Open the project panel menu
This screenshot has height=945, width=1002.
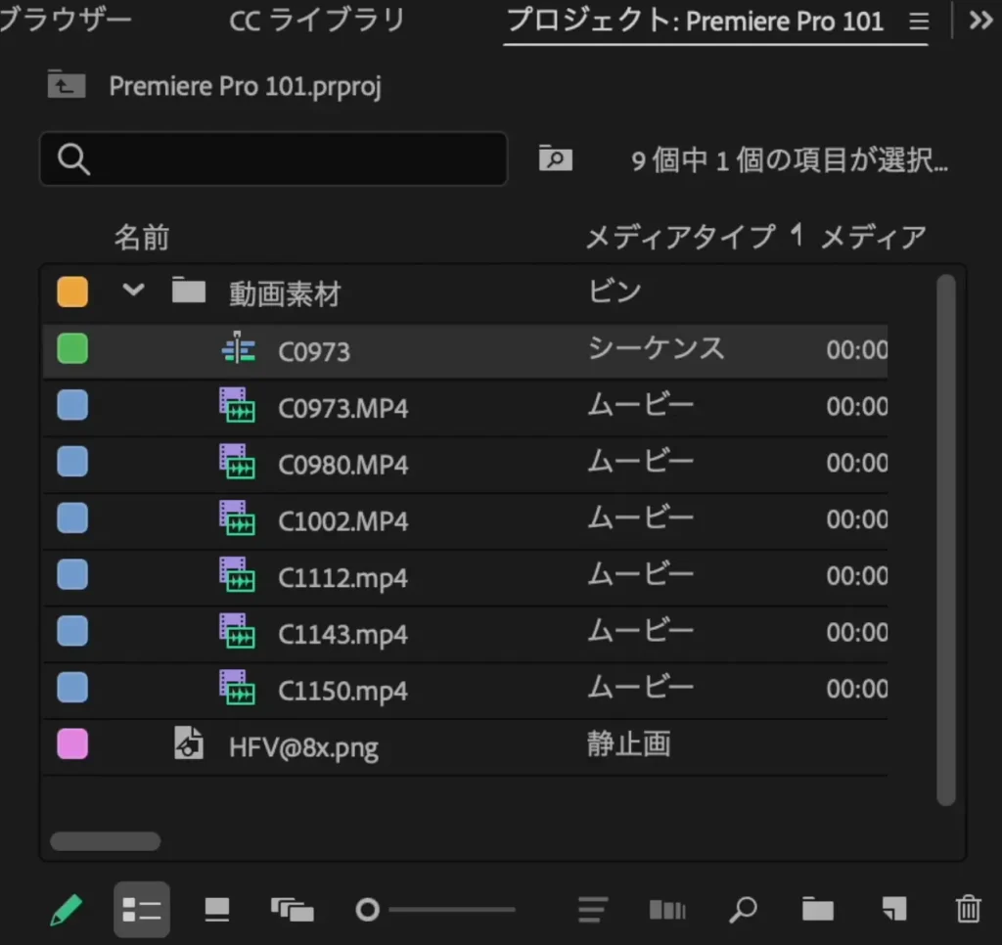click(x=918, y=22)
